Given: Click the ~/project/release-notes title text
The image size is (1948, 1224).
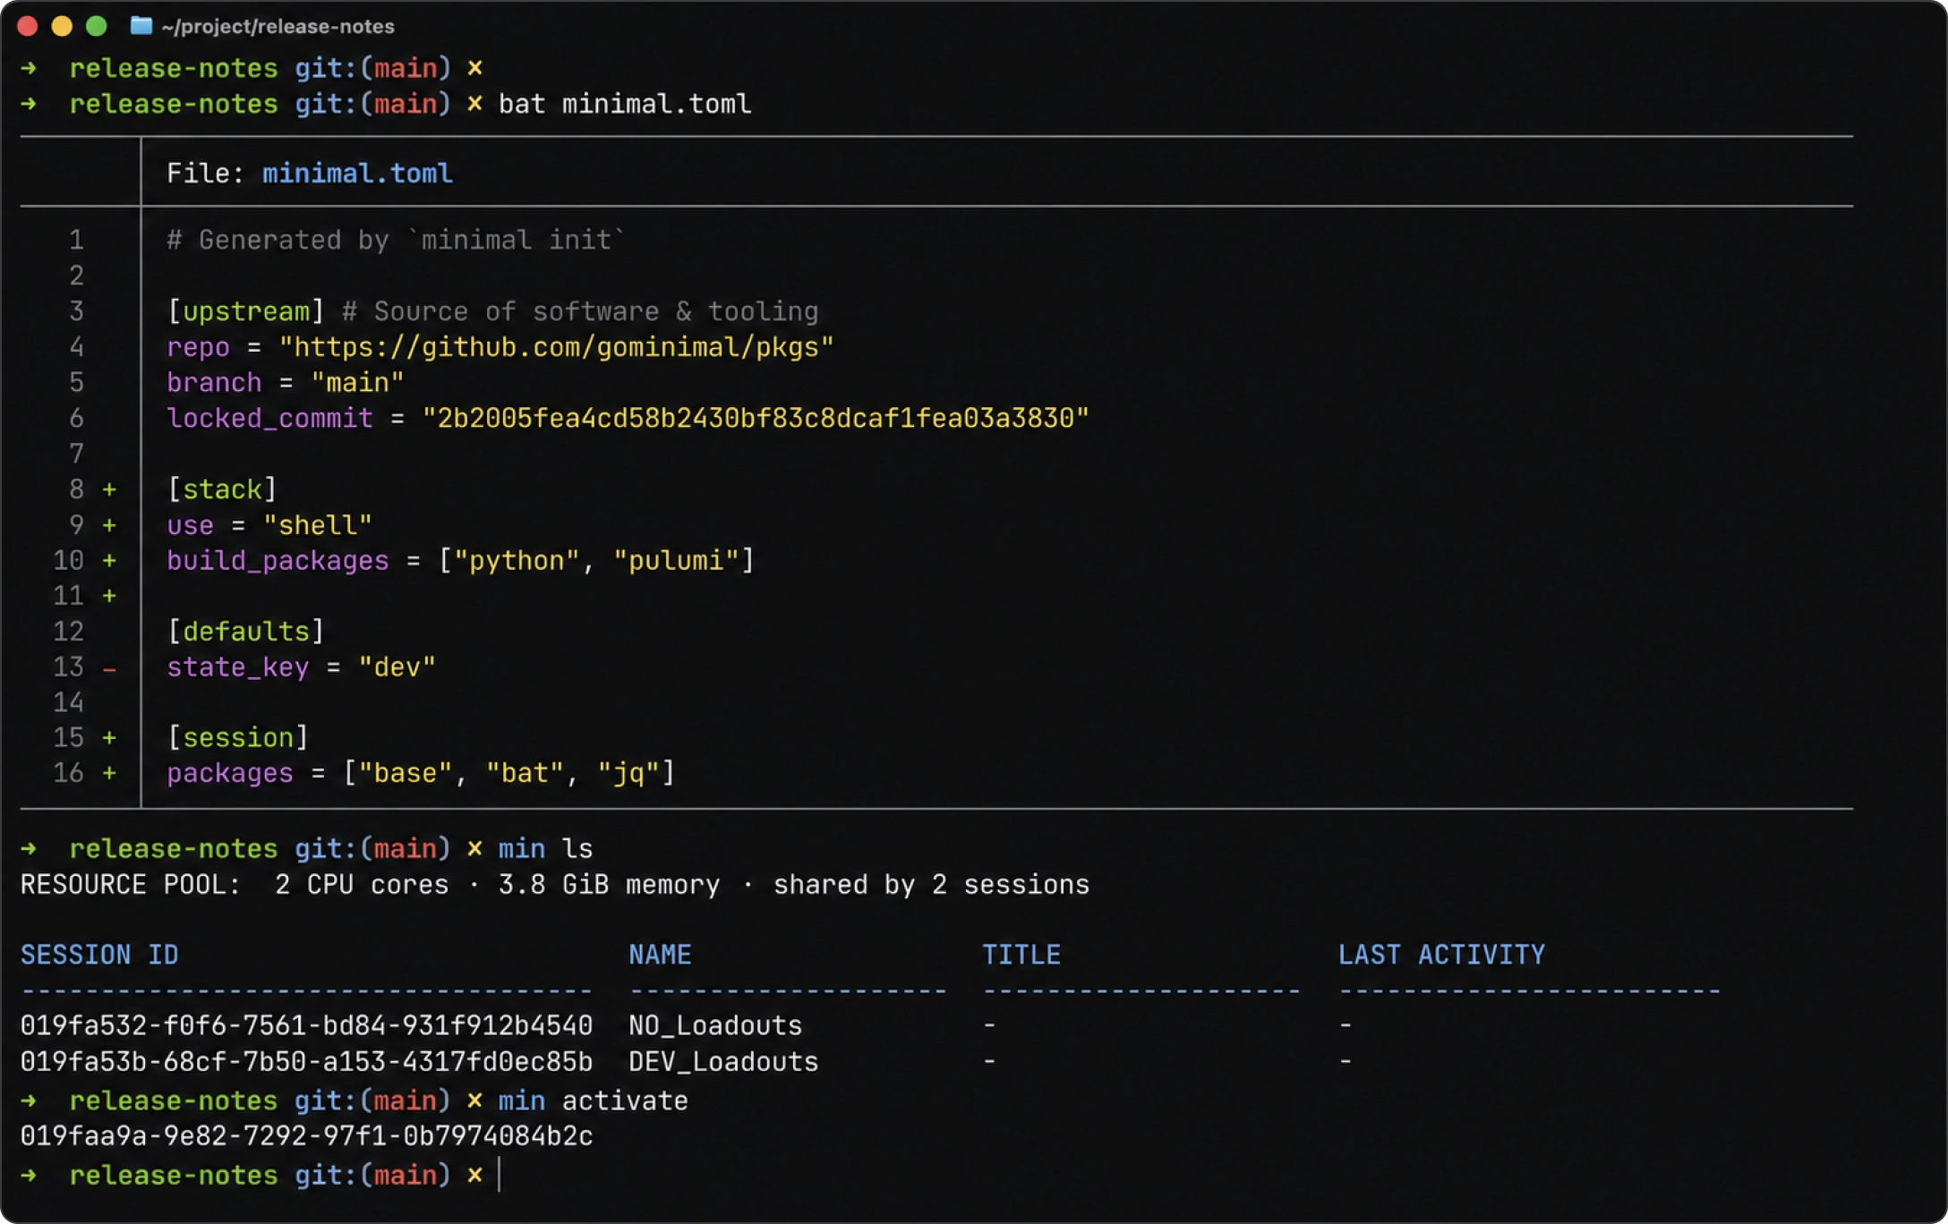Looking at the screenshot, I should click(x=278, y=27).
